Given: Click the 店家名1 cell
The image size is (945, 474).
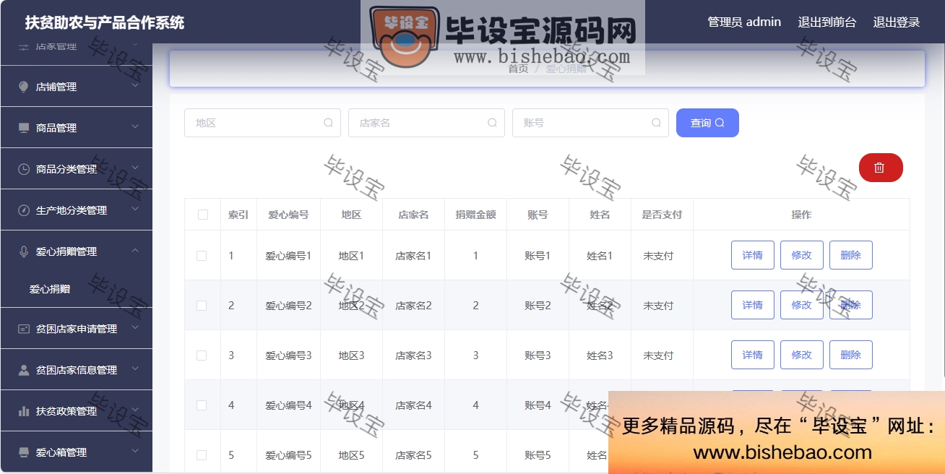Looking at the screenshot, I should tap(413, 256).
